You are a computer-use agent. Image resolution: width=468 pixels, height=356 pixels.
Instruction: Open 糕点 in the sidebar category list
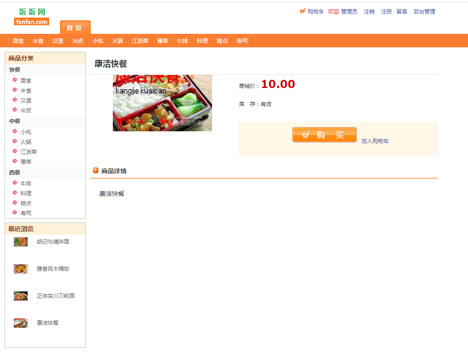pyautogui.click(x=26, y=203)
